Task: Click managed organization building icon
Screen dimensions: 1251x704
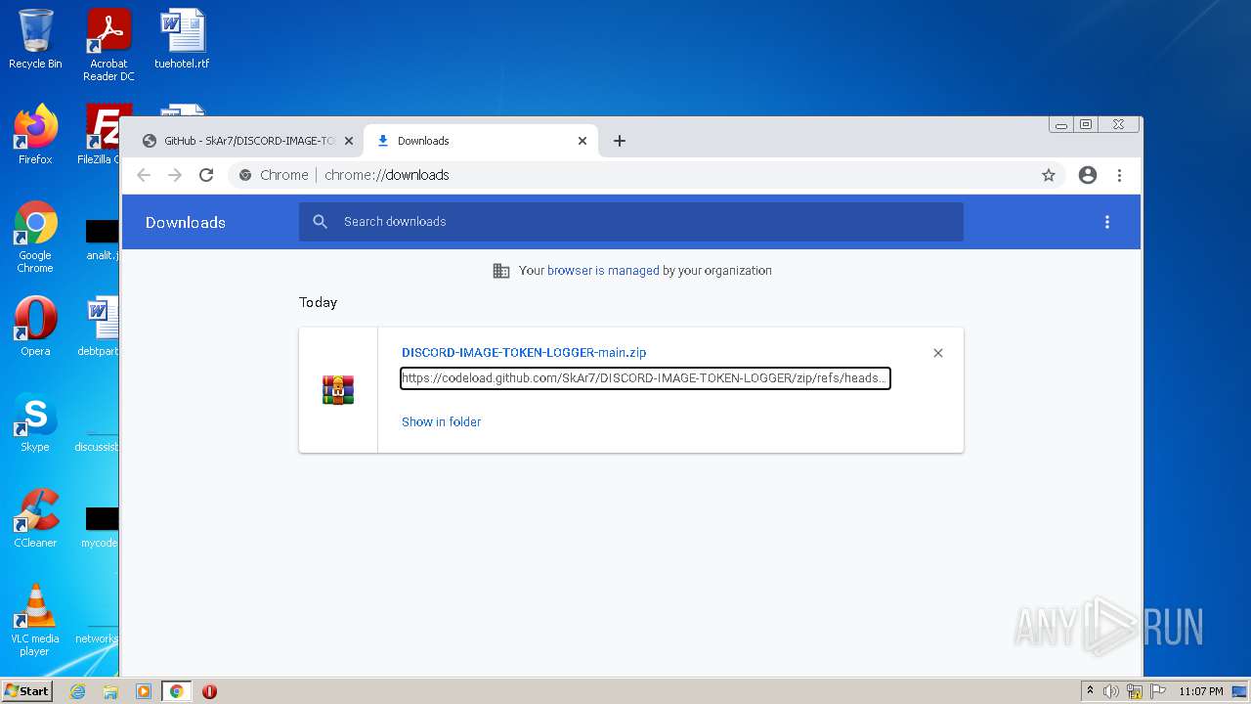Action: point(501,271)
